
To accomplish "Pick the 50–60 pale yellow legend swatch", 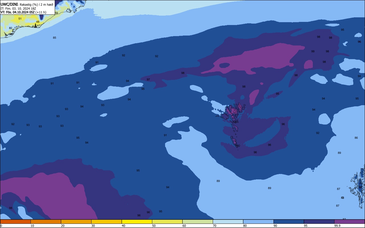I will pyautogui.click(x=167, y=221).
